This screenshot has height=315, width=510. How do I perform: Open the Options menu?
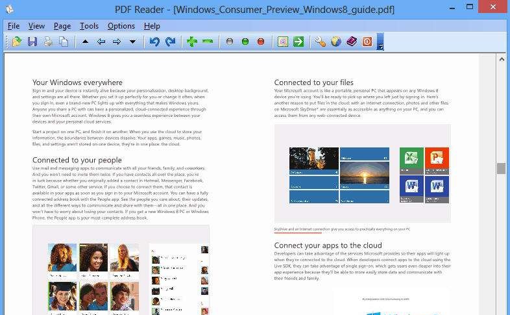(x=121, y=26)
